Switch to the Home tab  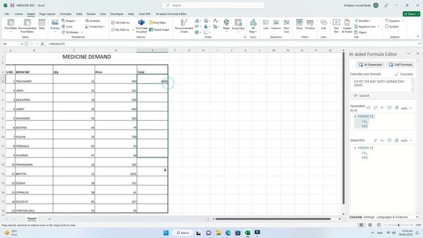19,14
